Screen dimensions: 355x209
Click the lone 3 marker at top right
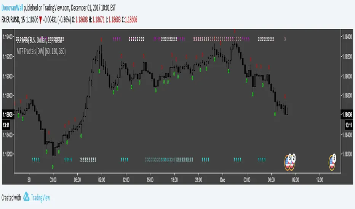(285, 39)
